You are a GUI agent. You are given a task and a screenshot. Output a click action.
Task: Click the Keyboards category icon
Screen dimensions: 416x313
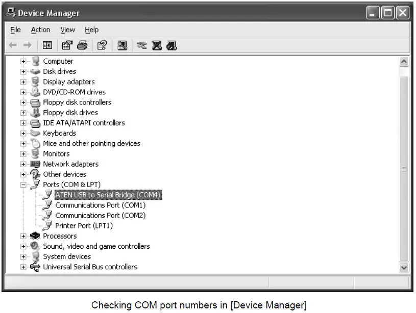35,133
